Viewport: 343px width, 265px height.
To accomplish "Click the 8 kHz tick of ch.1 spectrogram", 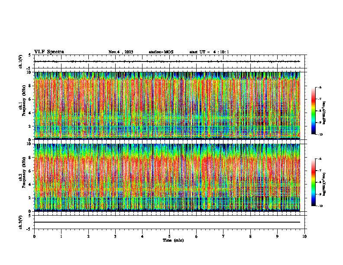I will click(30, 86).
